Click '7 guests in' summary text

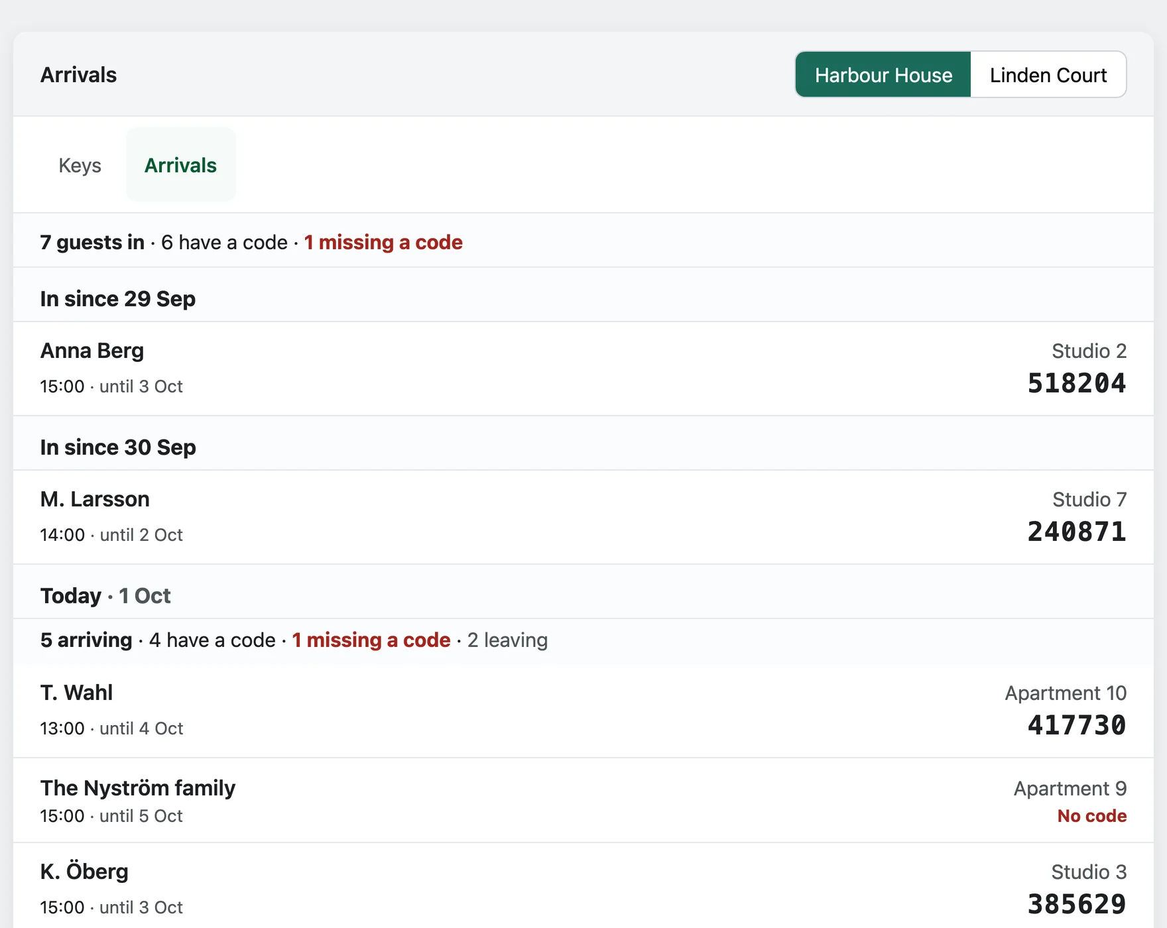pyautogui.click(x=92, y=243)
